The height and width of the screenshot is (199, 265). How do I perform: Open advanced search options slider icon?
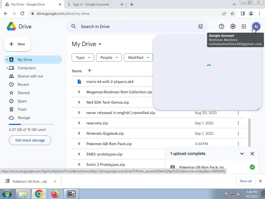pos(201,26)
